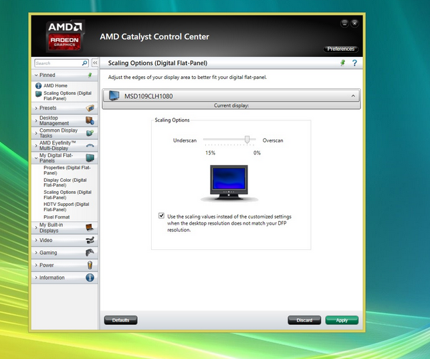Collapse the sidebar with double-chevron button

[95, 63]
